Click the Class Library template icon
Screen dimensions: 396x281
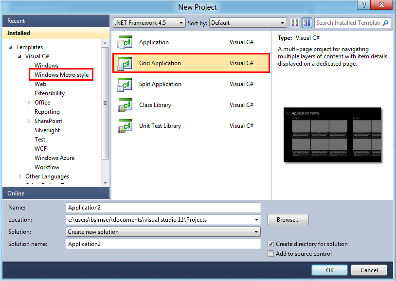coord(125,105)
